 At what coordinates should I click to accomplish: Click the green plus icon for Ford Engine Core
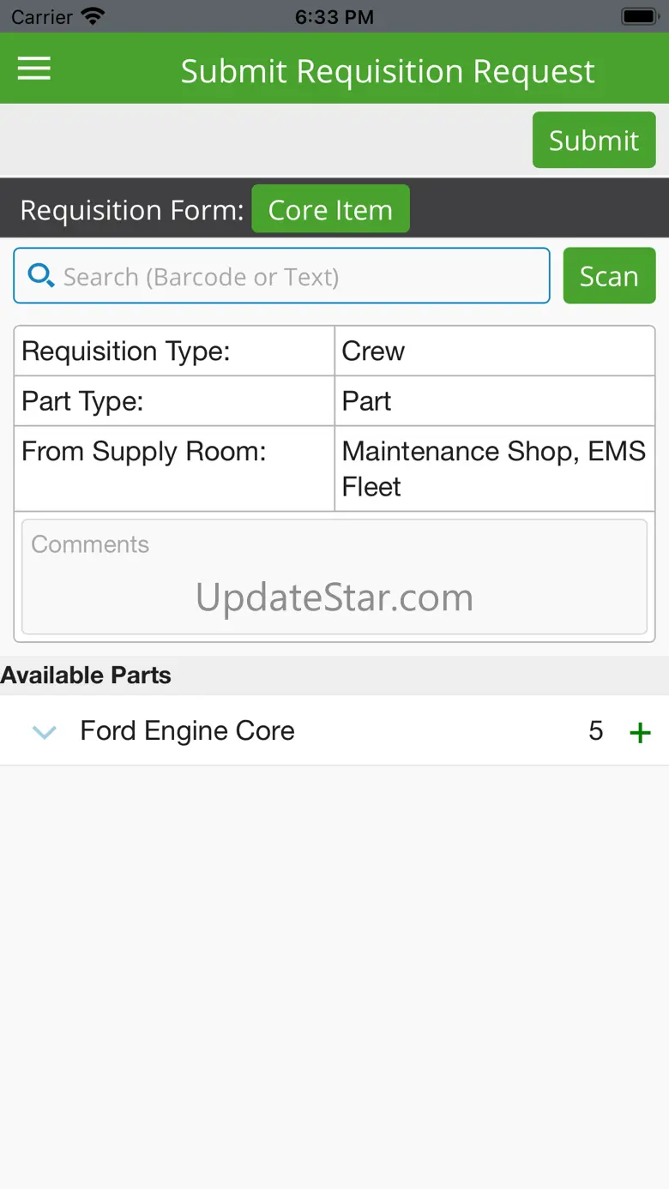640,732
